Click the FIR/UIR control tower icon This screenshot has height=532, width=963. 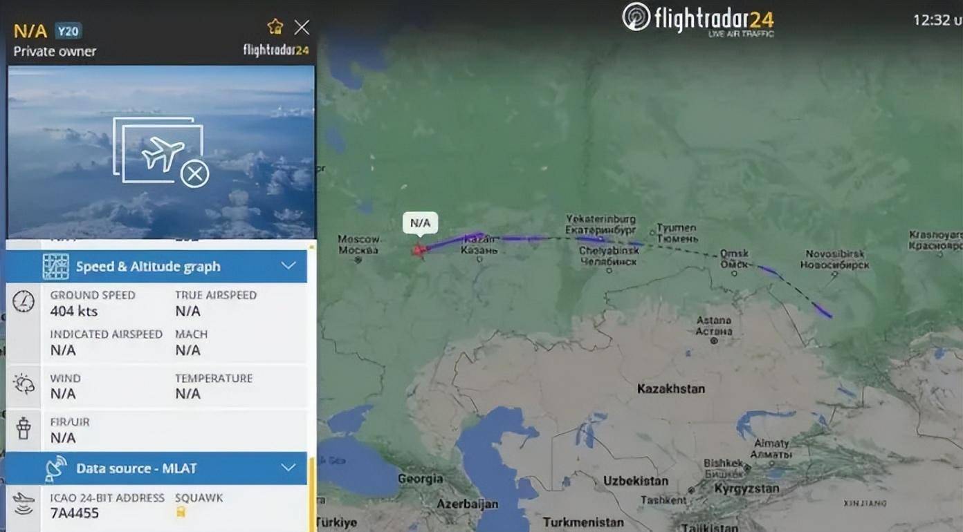[24, 428]
